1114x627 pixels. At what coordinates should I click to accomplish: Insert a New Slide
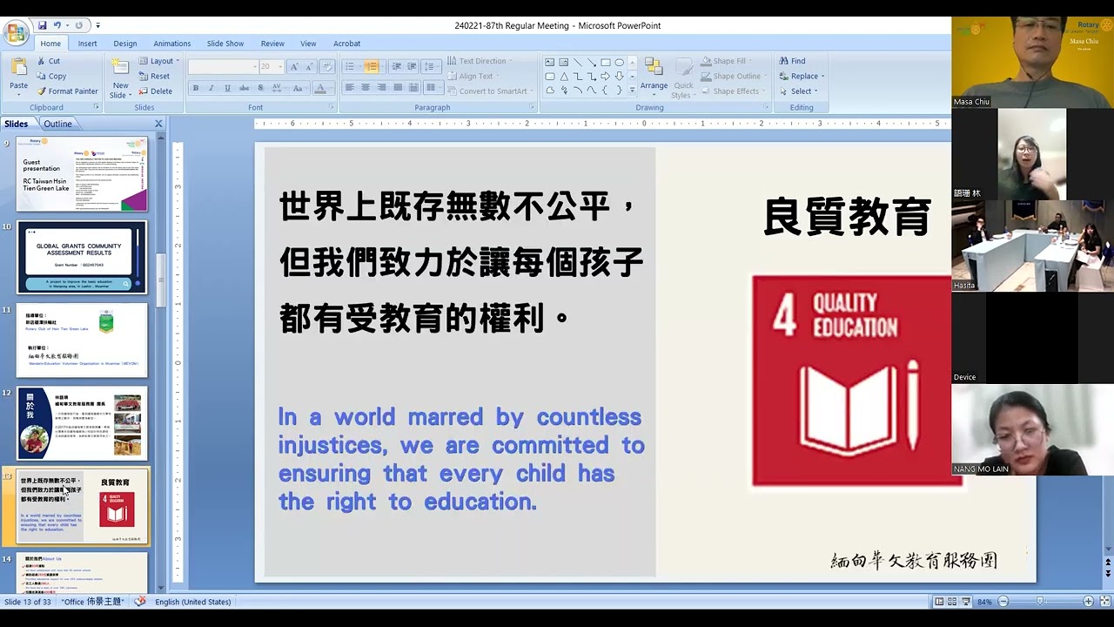coord(120,78)
